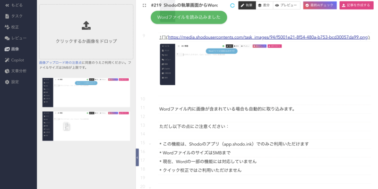The height and width of the screenshot is (189, 378).
Task: Switch to 差分 view
Action: click(264, 5)
